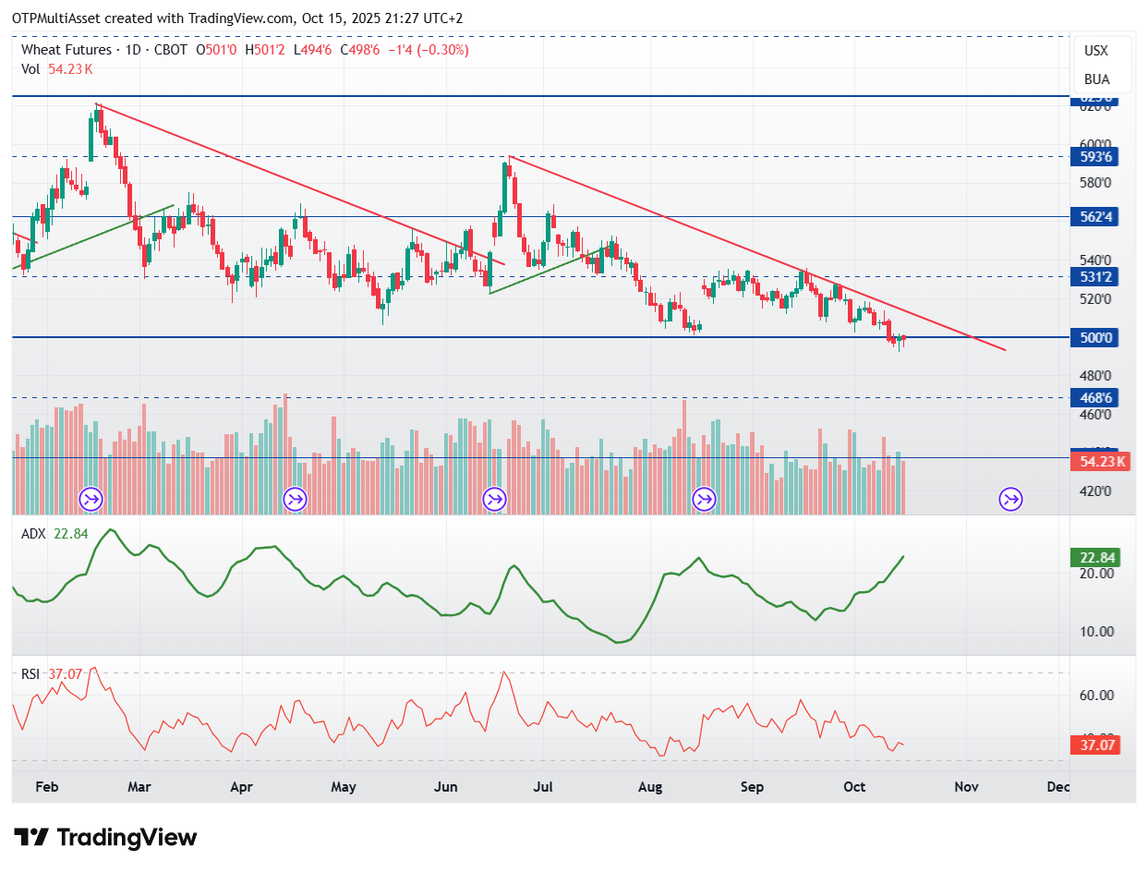The height and width of the screenshot is (872, 1148).
Task: Click the Nov label on time axis
Action: (966, 787)
